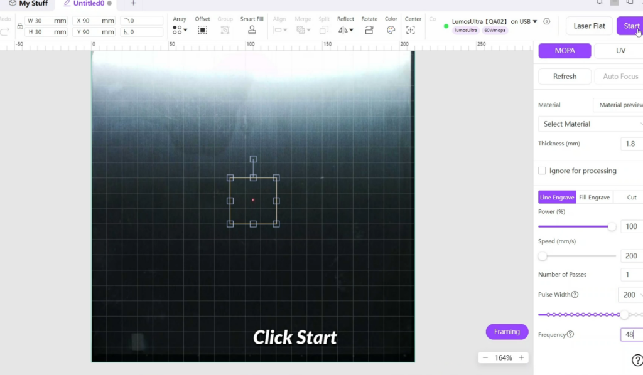
Task: Expand the Align dropdown arrow
Action: tap(285, 30)
